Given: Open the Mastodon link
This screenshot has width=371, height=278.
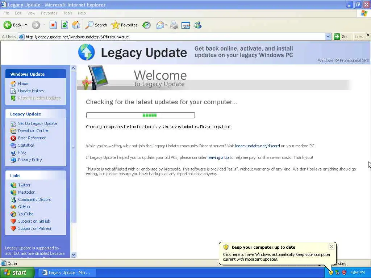Looking at the screenshot, I should click(x=27, y=192).
